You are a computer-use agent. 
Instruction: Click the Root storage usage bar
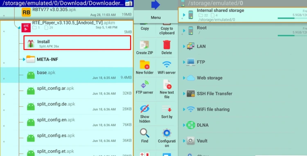click(292, 36)
